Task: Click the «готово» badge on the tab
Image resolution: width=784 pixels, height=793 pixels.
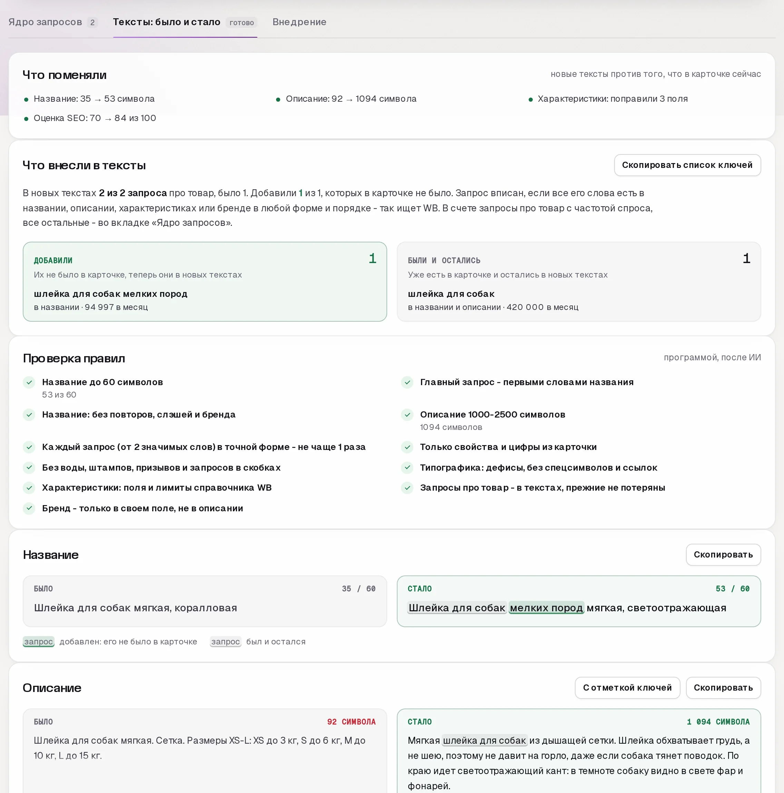Action: click(x=242, y=22)
